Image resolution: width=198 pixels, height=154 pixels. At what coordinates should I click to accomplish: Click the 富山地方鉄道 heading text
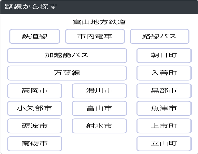(x=99, y=22)
